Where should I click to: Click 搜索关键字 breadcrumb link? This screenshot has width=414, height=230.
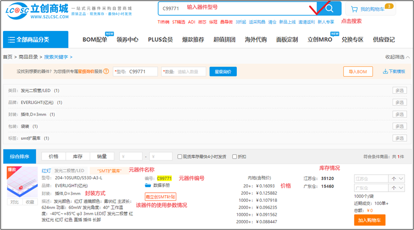point(56,57)
